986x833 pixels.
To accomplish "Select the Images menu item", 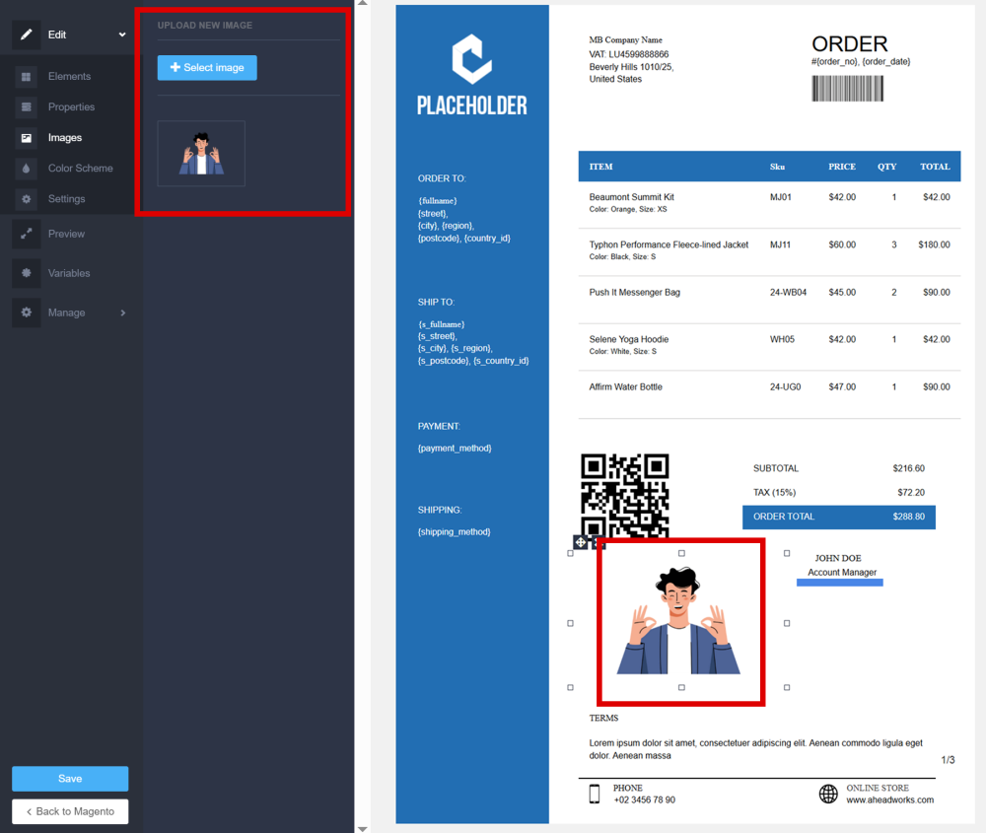I will [65, 138].
